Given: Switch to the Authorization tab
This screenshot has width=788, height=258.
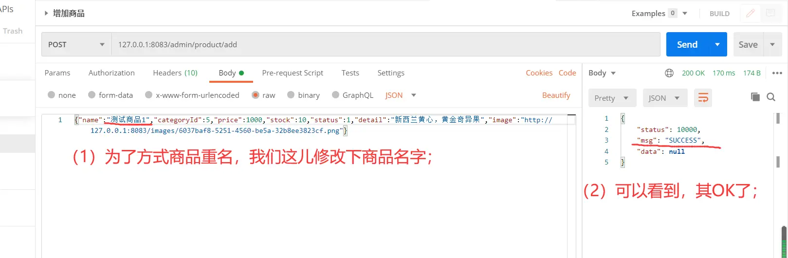Looking at the screenshot, I should tap(111, 73).
